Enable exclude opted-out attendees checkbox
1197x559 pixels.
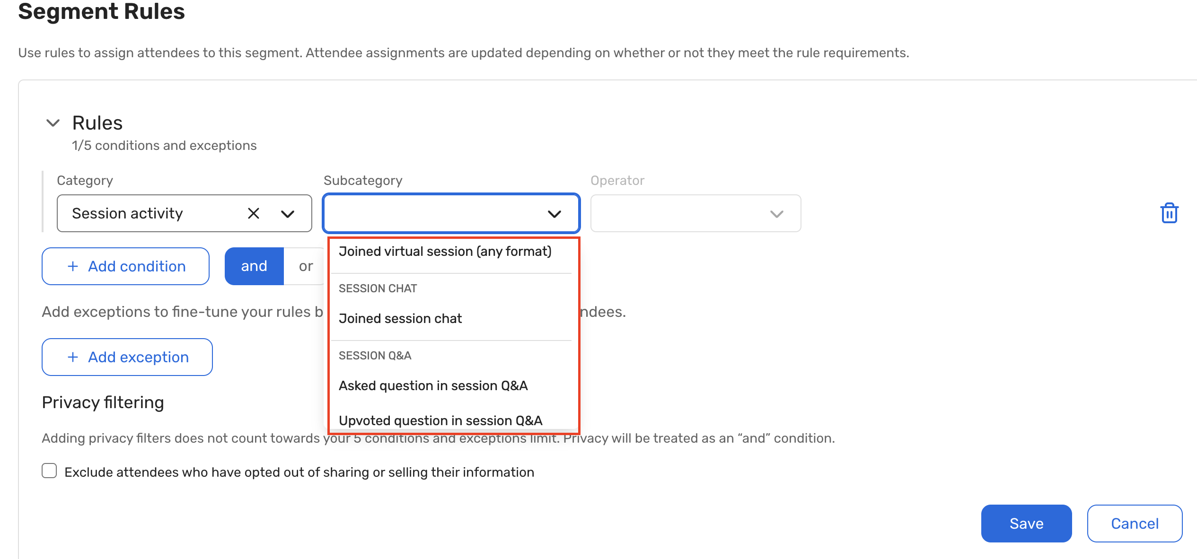coord(49,471)
